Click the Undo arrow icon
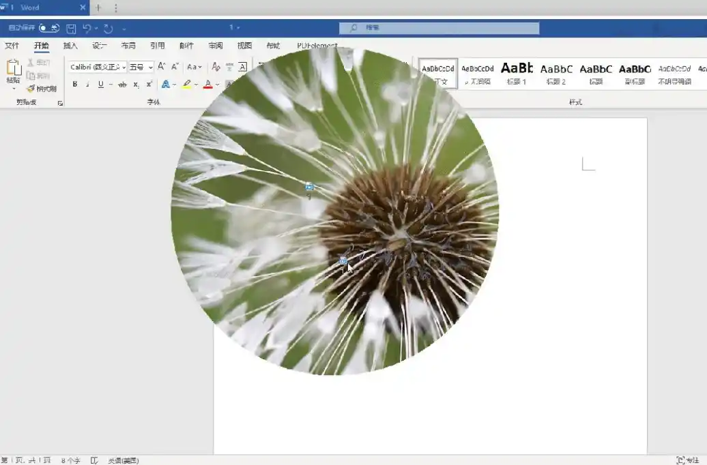The image size is (707, 465). click(x=87, y=28)
